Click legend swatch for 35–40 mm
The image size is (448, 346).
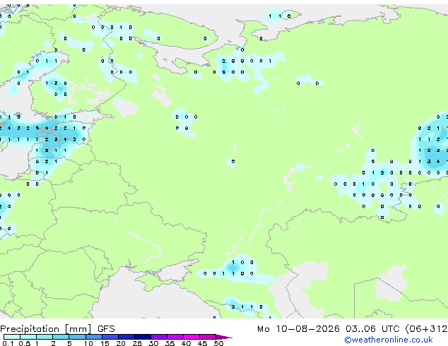coord(175,337)
